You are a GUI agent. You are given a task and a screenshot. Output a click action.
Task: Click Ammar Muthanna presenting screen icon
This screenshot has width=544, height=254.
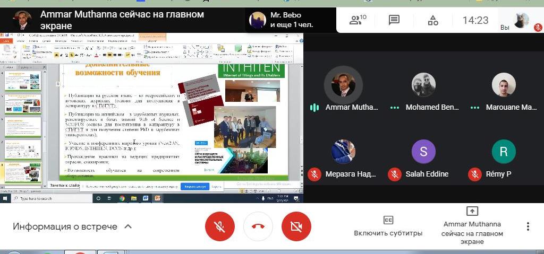472,211
